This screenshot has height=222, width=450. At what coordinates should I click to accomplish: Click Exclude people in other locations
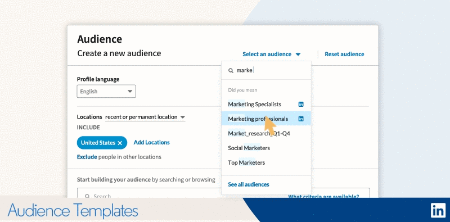tap(87, 157)
